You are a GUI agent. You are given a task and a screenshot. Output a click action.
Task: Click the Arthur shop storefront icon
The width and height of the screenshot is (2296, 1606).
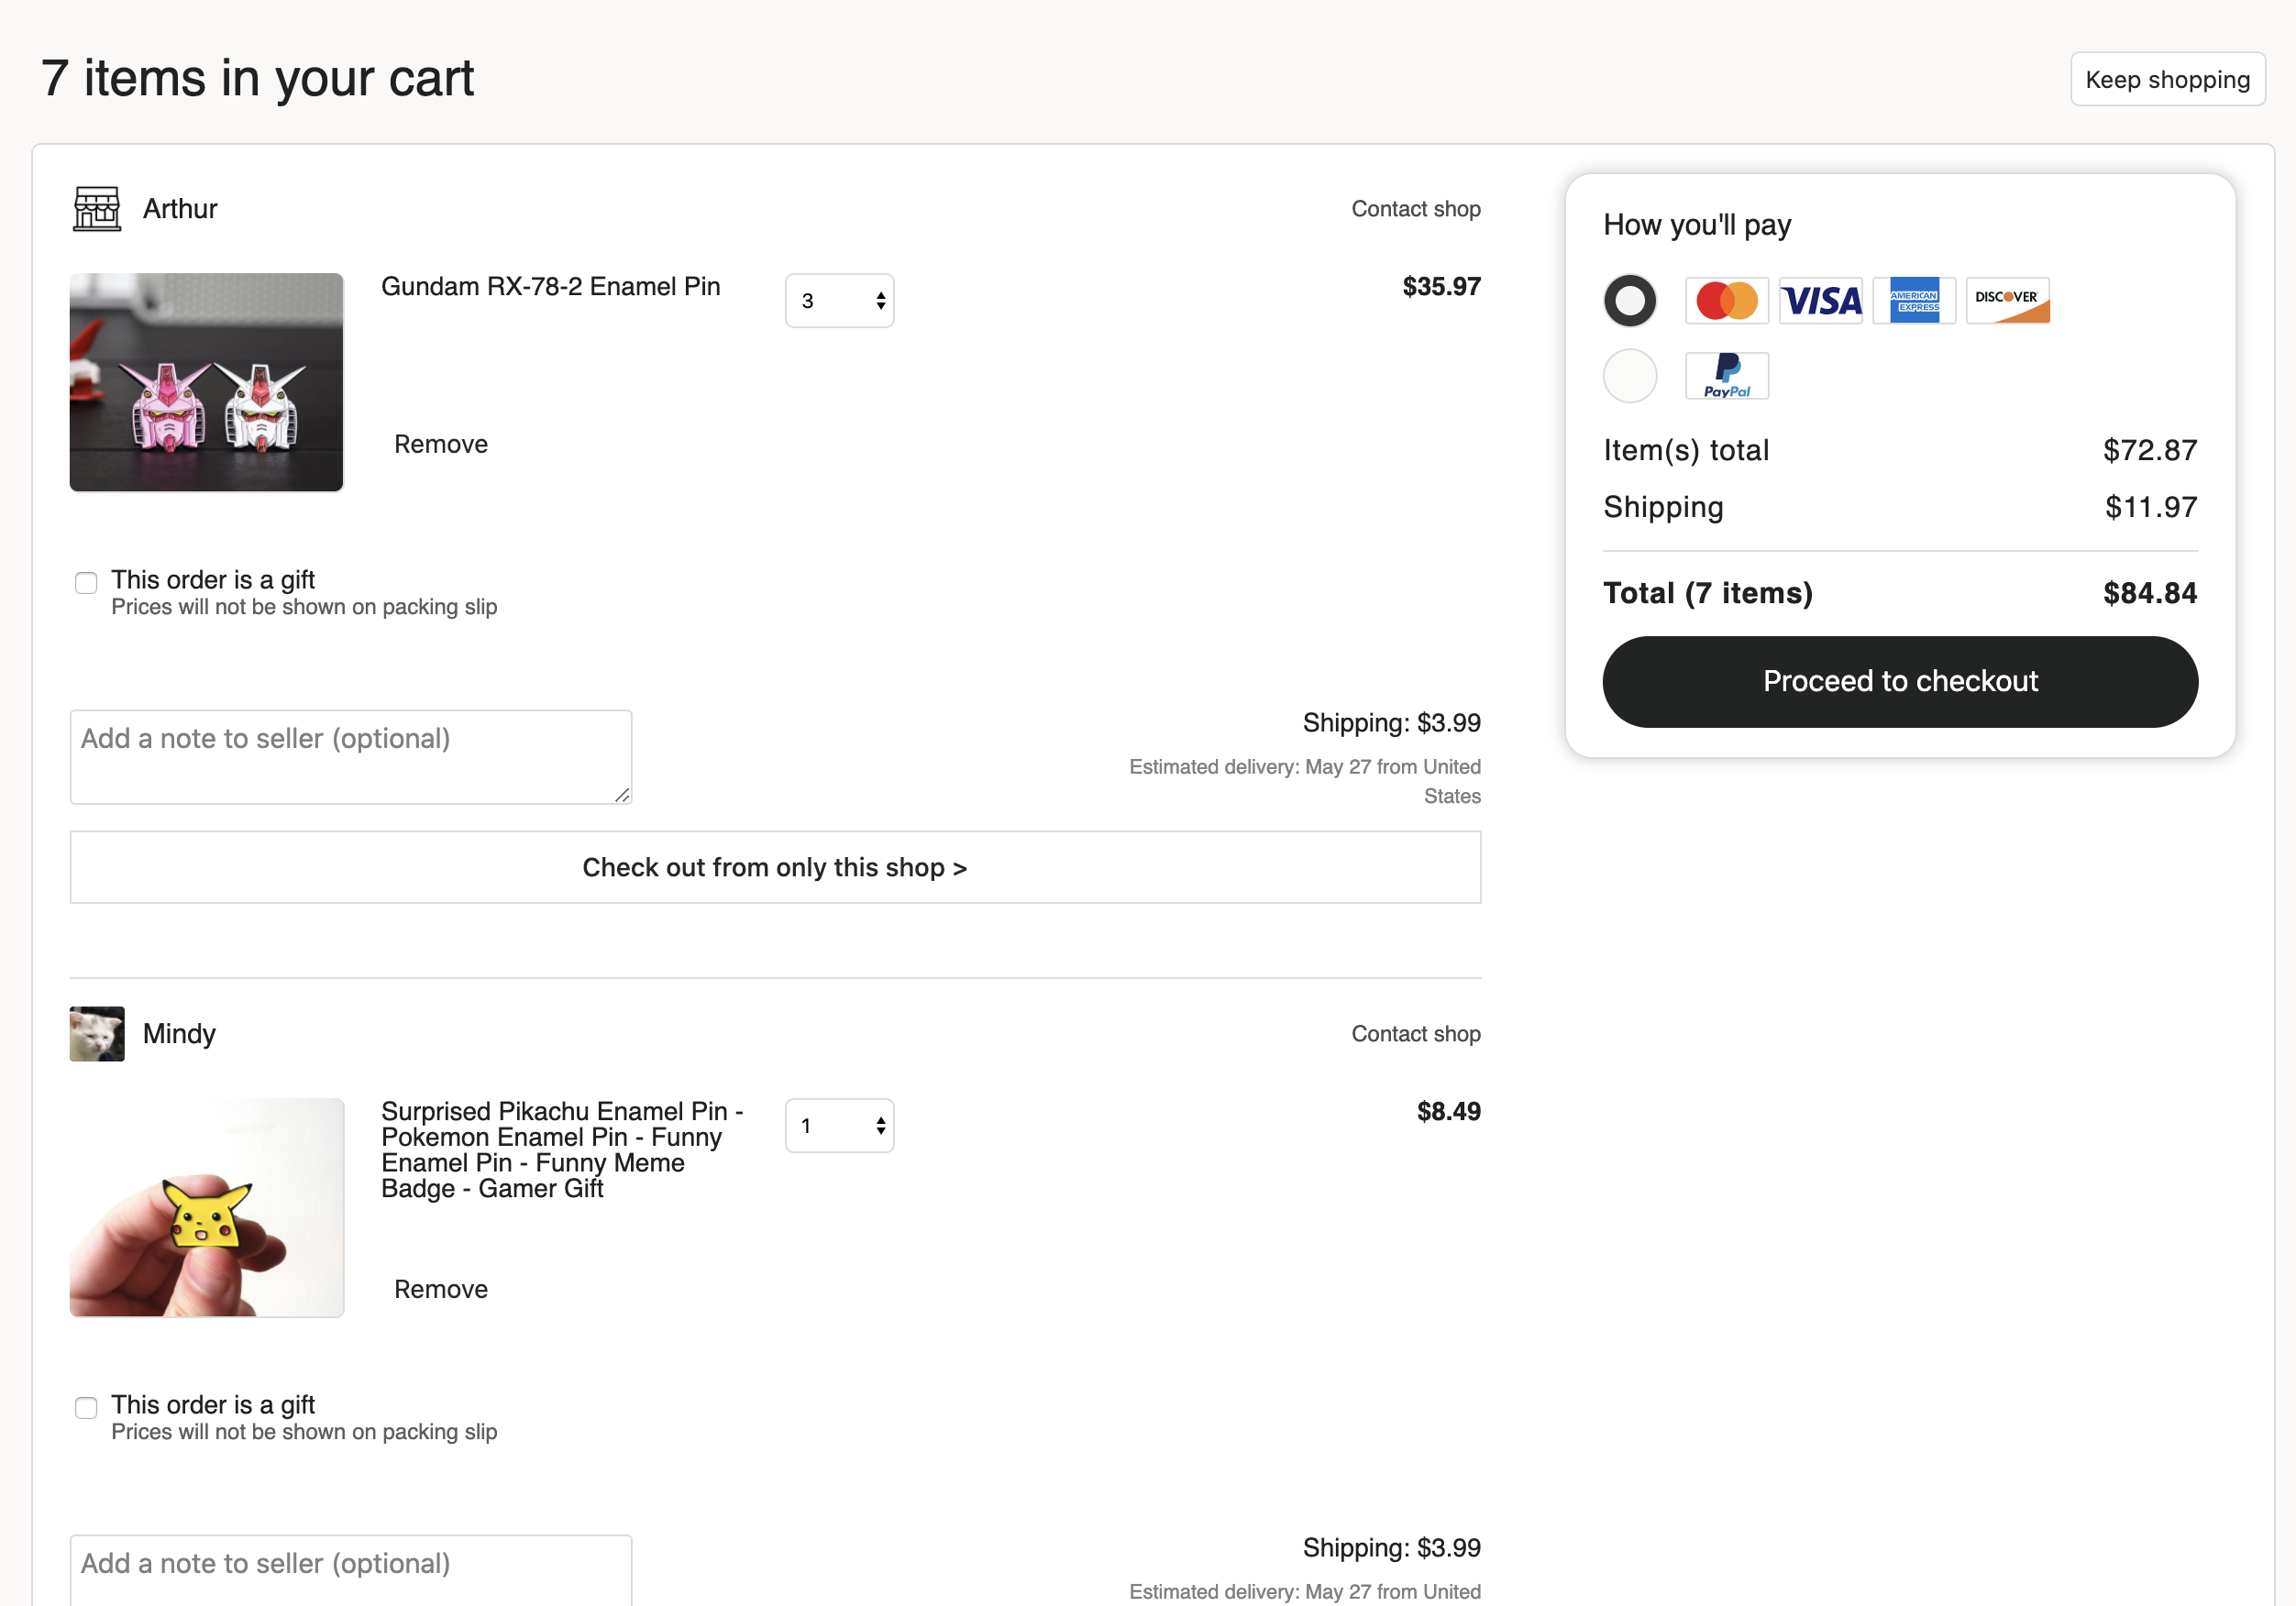tap(97, 208)
